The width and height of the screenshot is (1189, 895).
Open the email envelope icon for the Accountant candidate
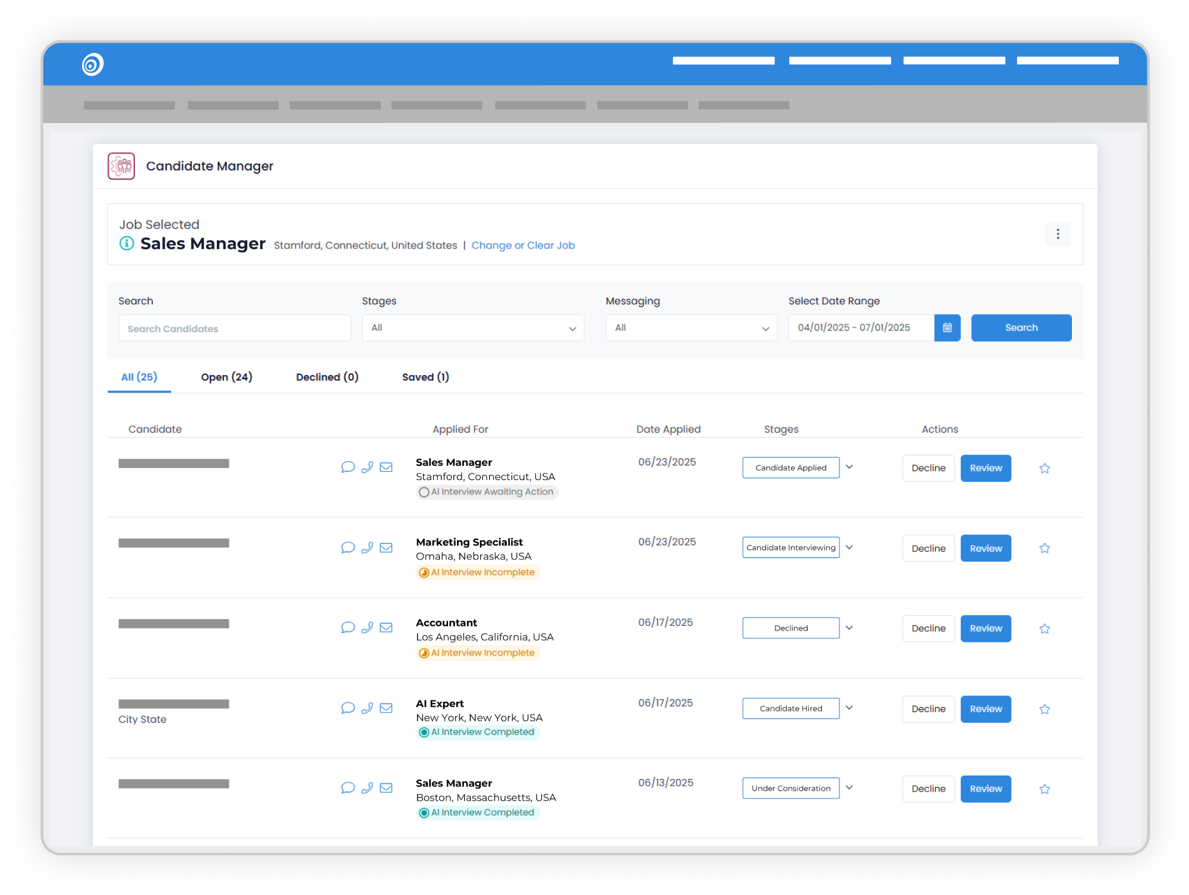(386, 628)
